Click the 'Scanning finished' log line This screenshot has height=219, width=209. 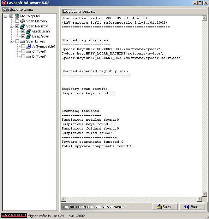coord(81,111)
